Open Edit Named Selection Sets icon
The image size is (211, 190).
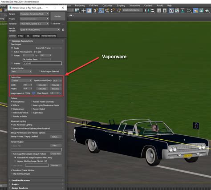[x=119, y=11]
